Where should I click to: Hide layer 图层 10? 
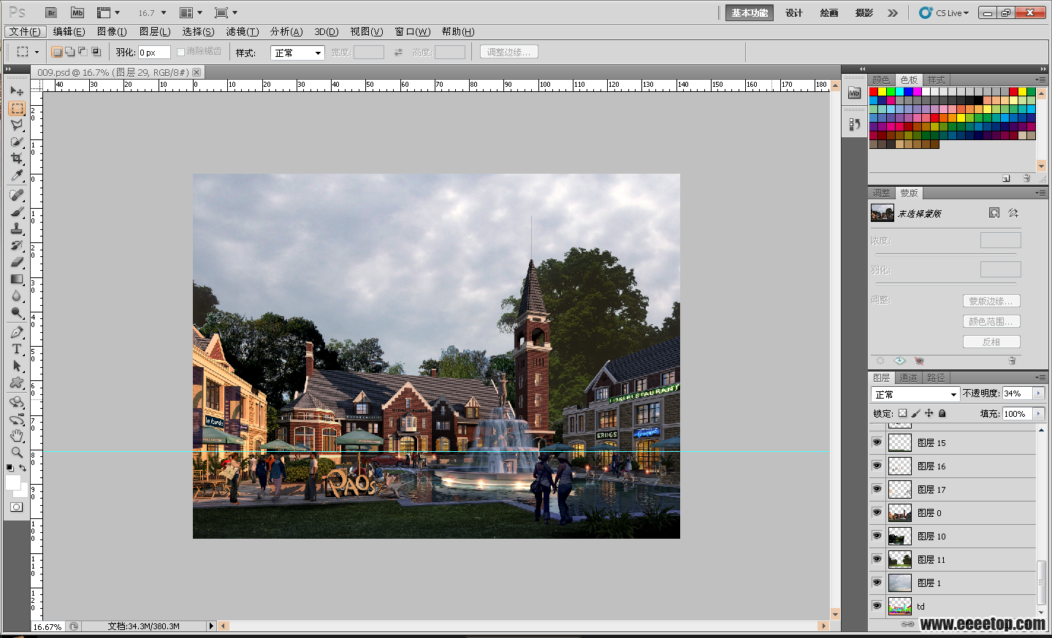coord(877,536)
